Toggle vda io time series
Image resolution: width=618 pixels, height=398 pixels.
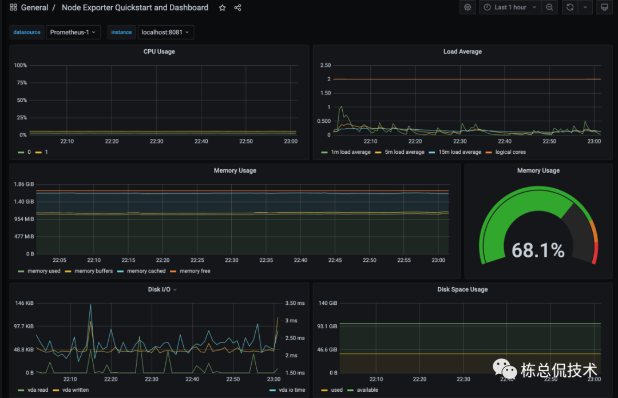(x=287, y=390)
